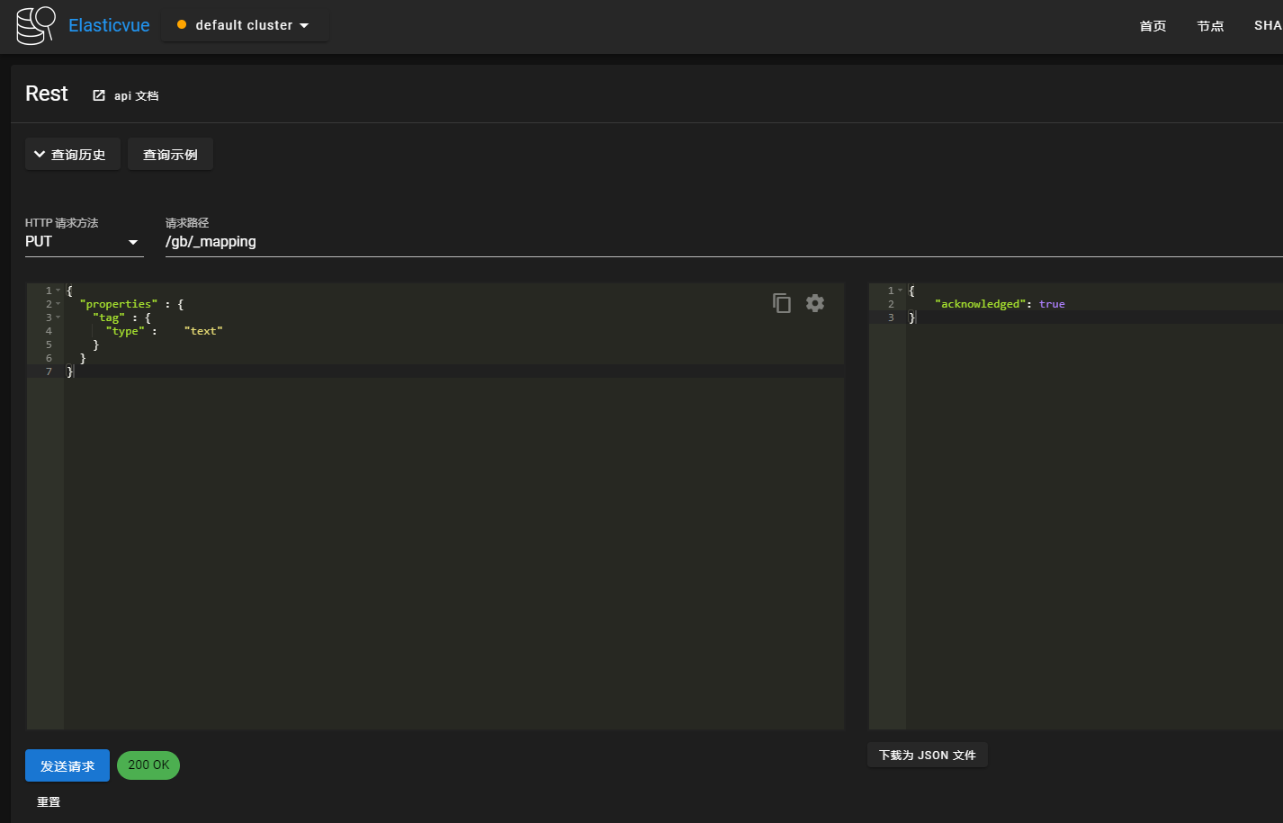Expand the 查询历史 query history panel
This screenshot has height=823, width=1283.
pos(72,155)
